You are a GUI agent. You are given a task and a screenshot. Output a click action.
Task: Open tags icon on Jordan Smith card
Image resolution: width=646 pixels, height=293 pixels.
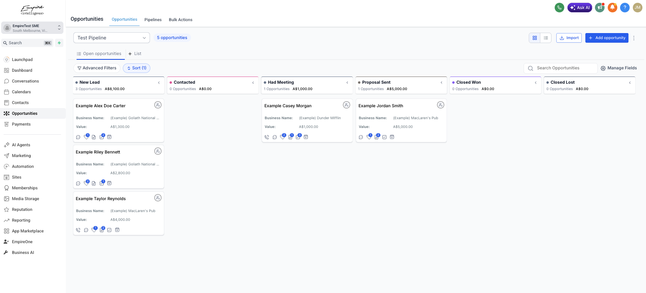point(369,137)
